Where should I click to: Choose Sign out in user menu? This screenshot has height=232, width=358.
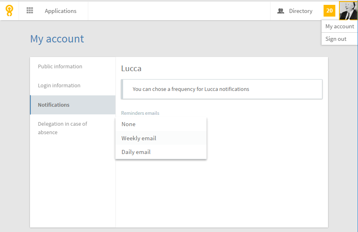click(x=339, y=39)
